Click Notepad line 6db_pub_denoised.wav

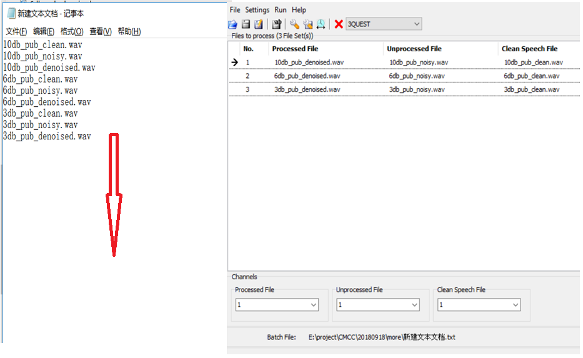tap(47, 102)
